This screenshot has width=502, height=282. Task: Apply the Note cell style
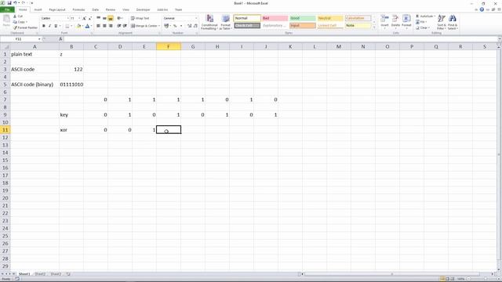point(358,25)
